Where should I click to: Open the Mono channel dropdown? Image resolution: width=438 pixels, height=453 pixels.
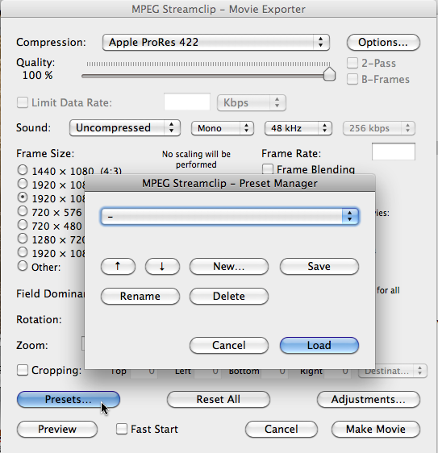point(223,128)
